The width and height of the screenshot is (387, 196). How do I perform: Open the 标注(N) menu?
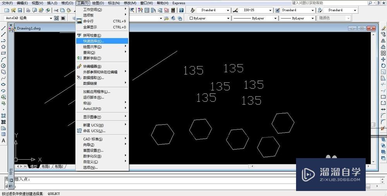pos(114,3)
